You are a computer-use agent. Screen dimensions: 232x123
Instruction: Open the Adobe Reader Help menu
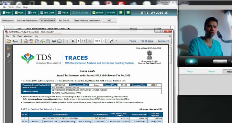[36, 36]
